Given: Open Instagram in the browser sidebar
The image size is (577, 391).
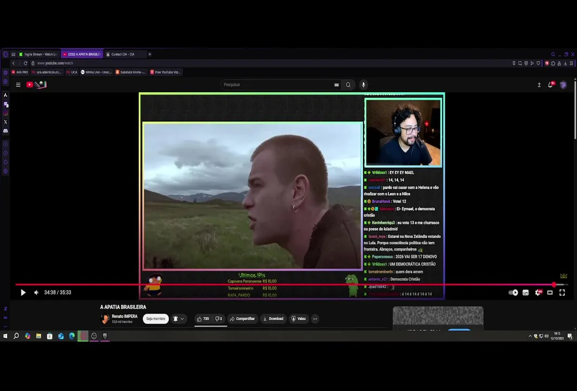Looking at the screenshot, I should tap(5, 113).
